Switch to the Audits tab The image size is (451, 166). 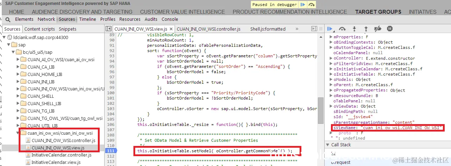coord(151,19)
